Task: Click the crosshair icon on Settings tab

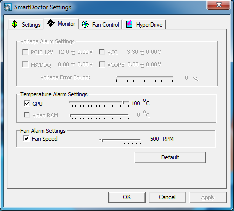Action: [x=14, y=24]
